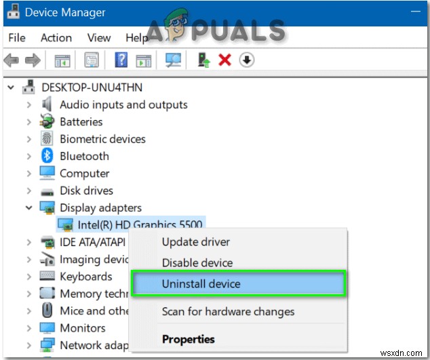
Task: Click the blue Help question mark icon
Action: (121, 60)
